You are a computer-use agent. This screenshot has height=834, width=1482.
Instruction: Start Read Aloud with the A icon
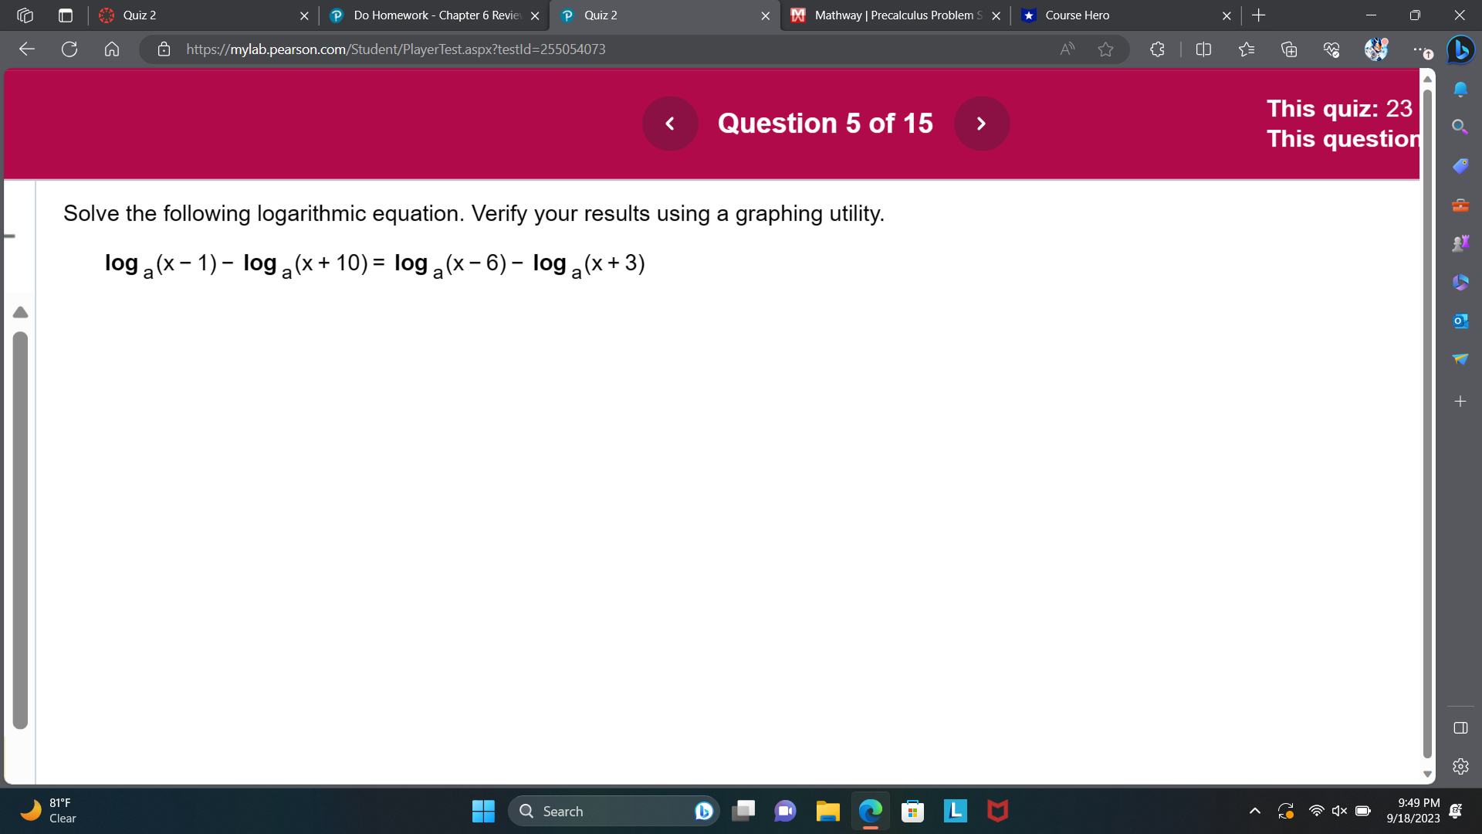1068,49
